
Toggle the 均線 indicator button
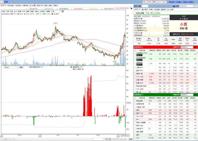coord(3,11)
